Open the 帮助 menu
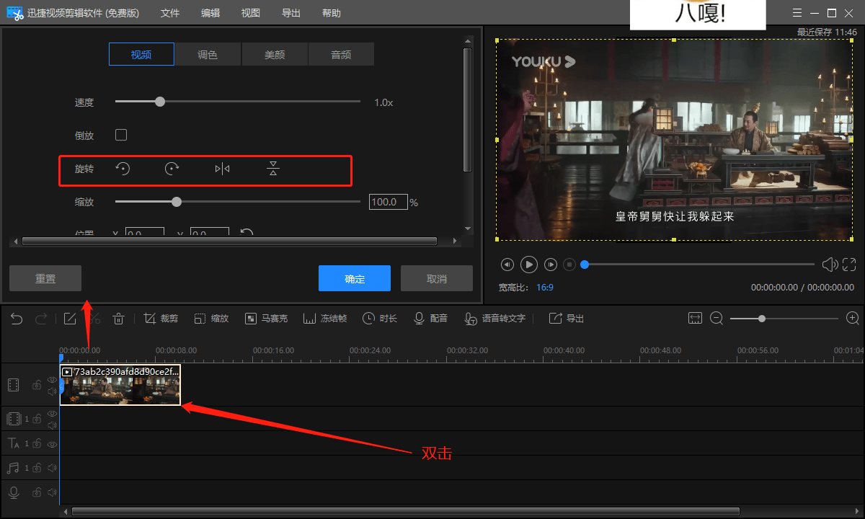Screen dimensions: 865x519 (332, 13)
